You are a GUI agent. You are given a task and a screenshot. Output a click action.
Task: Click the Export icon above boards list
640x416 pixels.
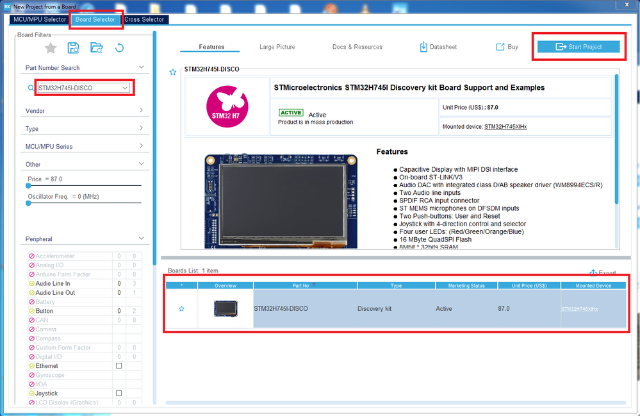pyautogui.click(x=593, y=272)
